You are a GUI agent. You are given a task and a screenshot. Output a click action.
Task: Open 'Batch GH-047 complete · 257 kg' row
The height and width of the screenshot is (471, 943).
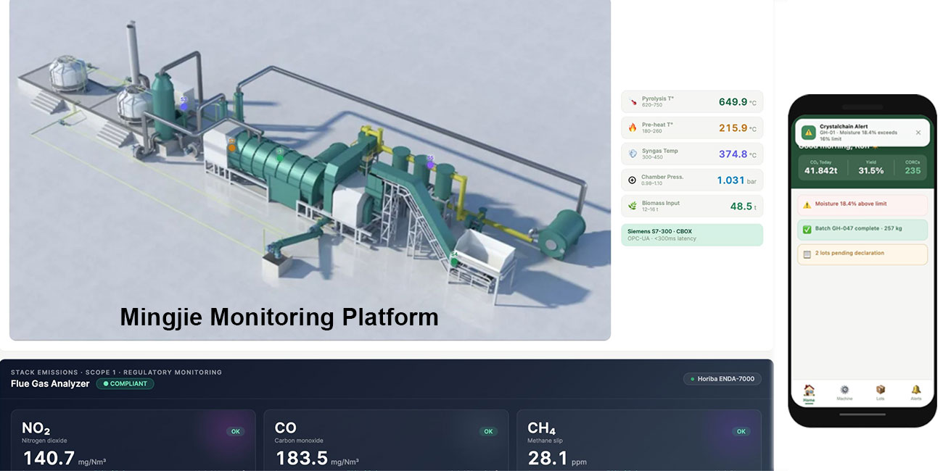(862, 230)
